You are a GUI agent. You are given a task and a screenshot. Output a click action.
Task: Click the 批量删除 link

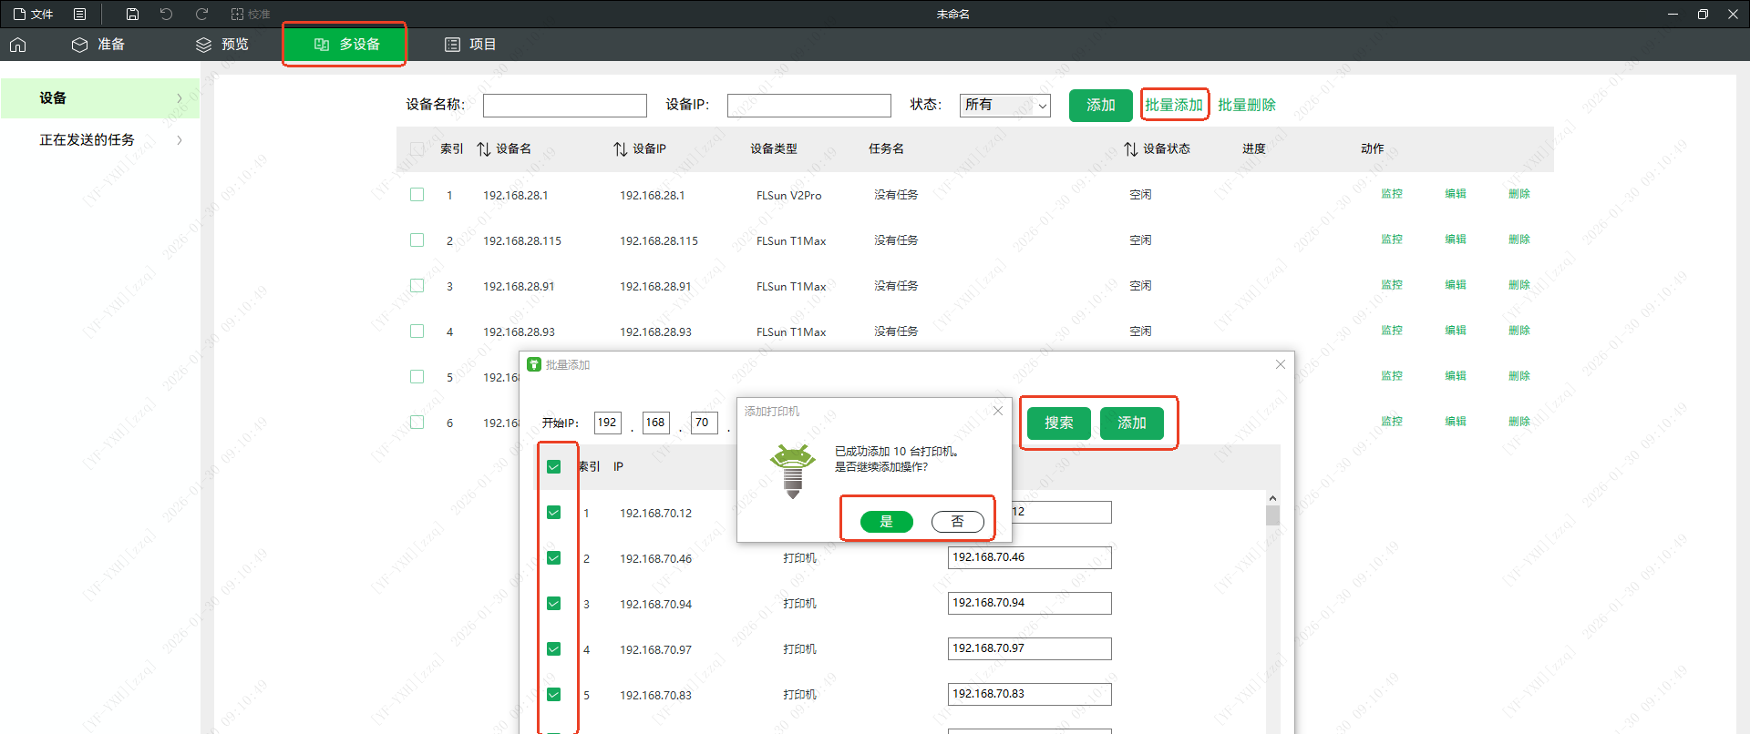[1246, 106]
